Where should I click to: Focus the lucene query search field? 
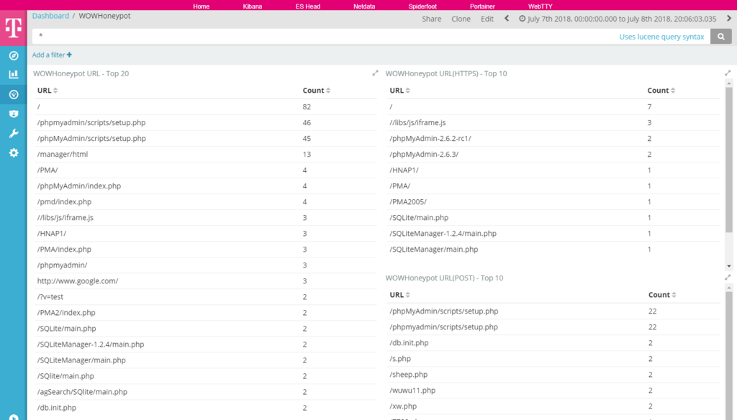325,36
